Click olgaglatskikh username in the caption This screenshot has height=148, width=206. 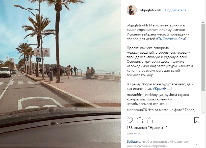(137, 25)
